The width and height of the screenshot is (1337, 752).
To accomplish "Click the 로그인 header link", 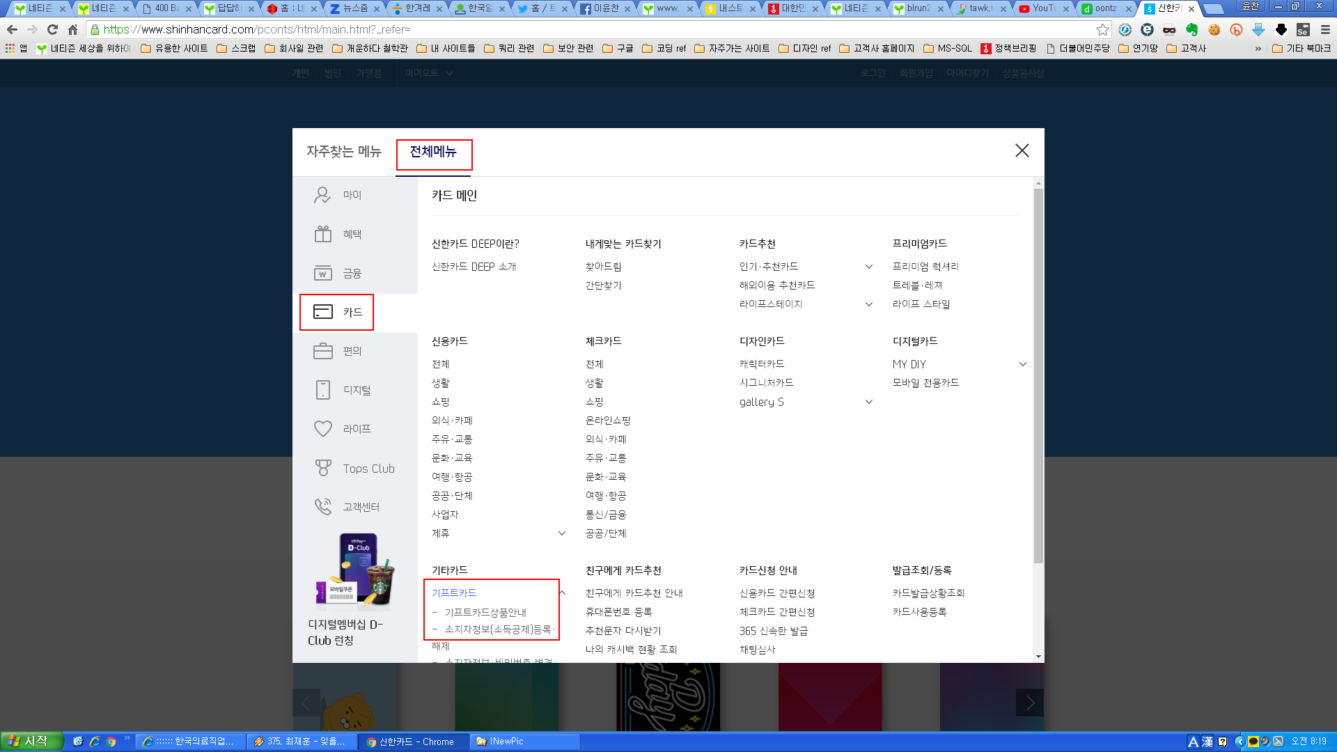I will pyautogui.click(x=873, y=73).
